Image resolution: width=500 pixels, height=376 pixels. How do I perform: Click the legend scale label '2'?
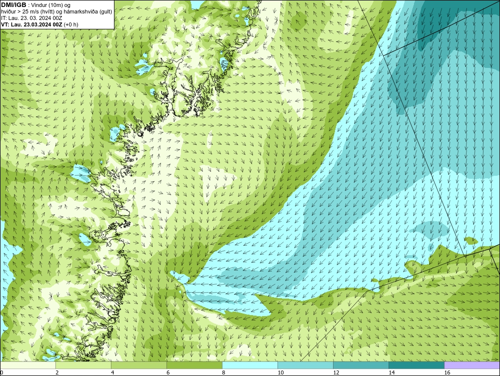pyautogui.click(x=57, y=373)
